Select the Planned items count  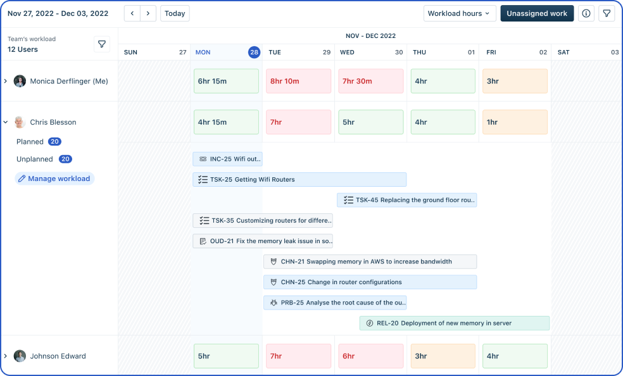click(x=54, y=142)
